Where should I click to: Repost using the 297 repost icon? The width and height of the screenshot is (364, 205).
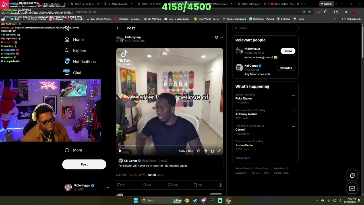click(x=144, y=185)
